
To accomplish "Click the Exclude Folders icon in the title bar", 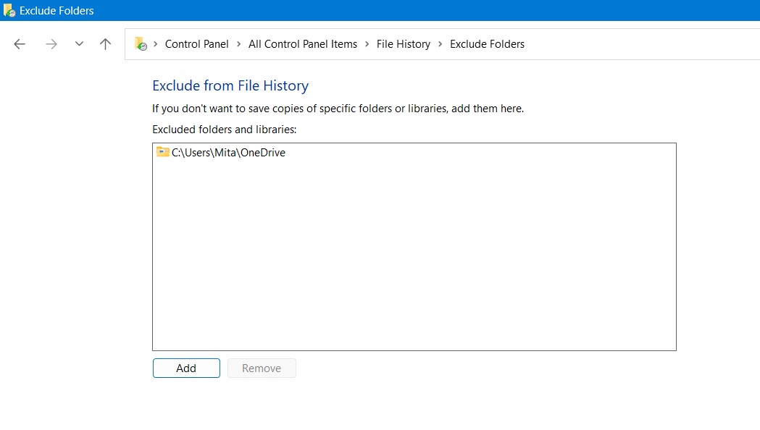I will click(x=10, y=10).
